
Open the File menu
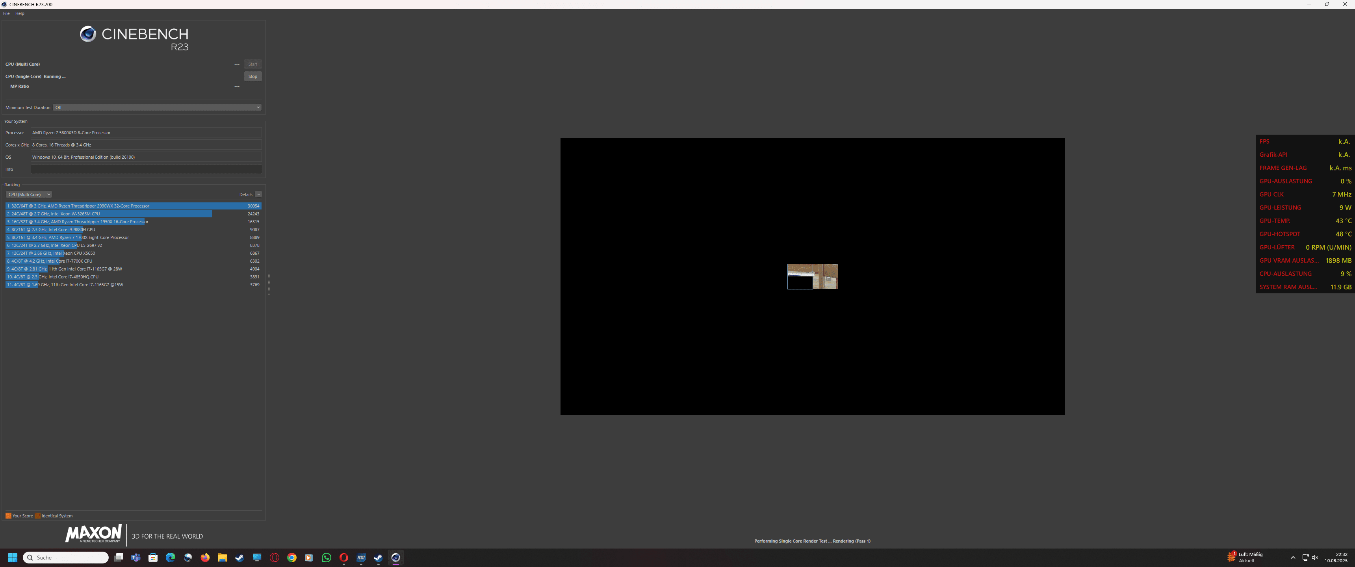(x=6, y=14)
